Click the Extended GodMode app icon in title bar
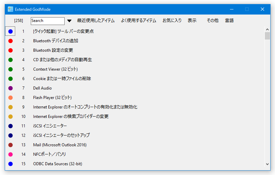This screenshot has height=175, width=275. (10, 9)
